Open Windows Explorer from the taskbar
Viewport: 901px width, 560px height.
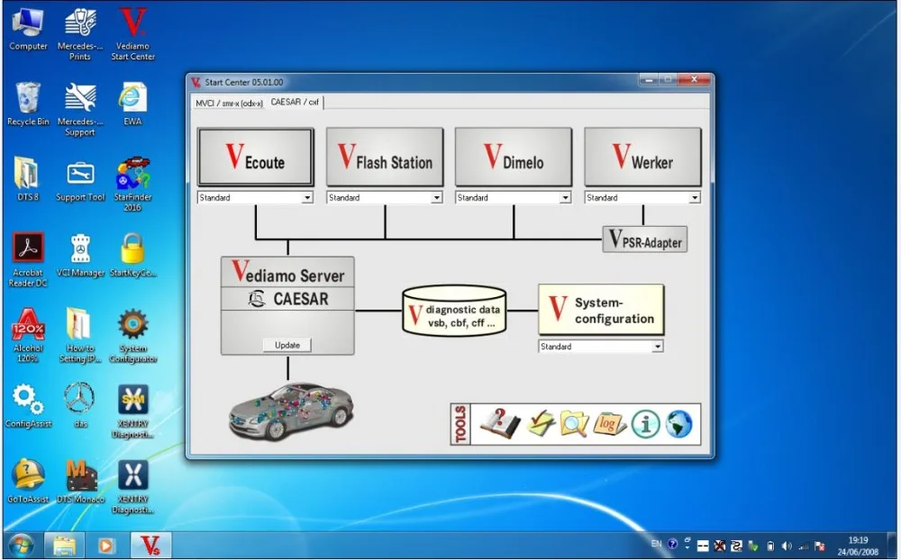64,545
